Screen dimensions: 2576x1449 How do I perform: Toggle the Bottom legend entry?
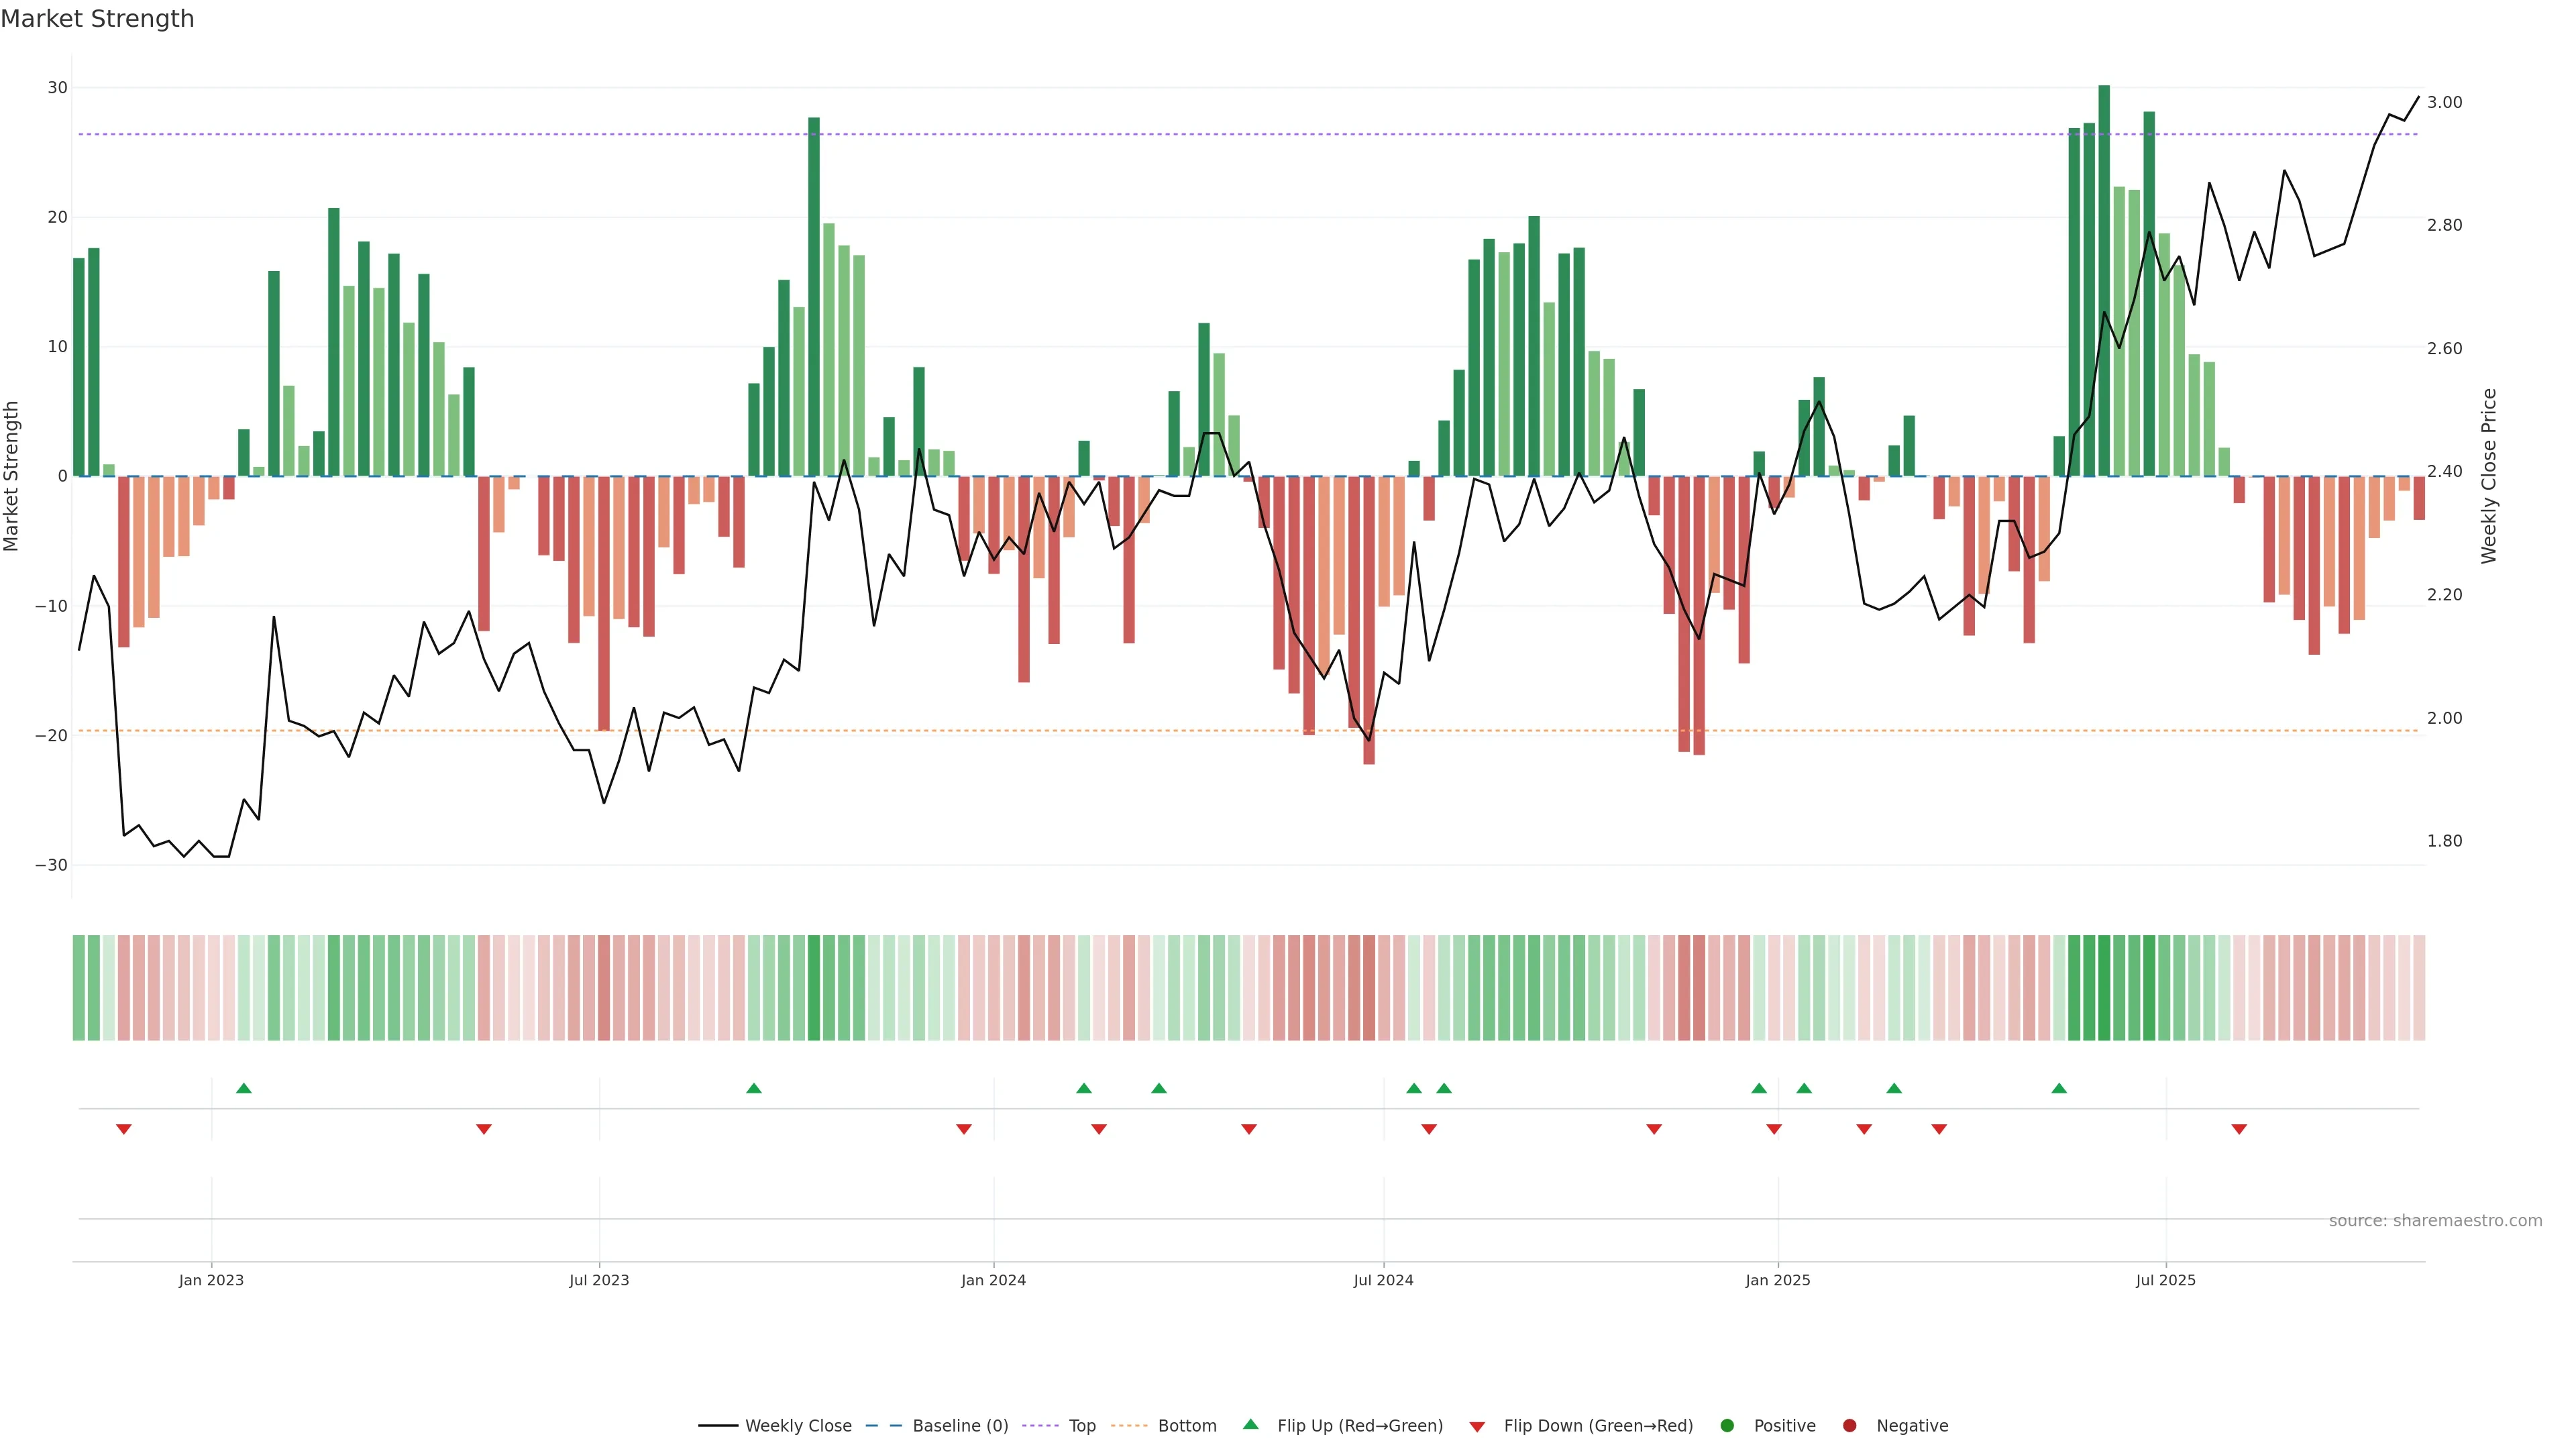[1187, 1425]
